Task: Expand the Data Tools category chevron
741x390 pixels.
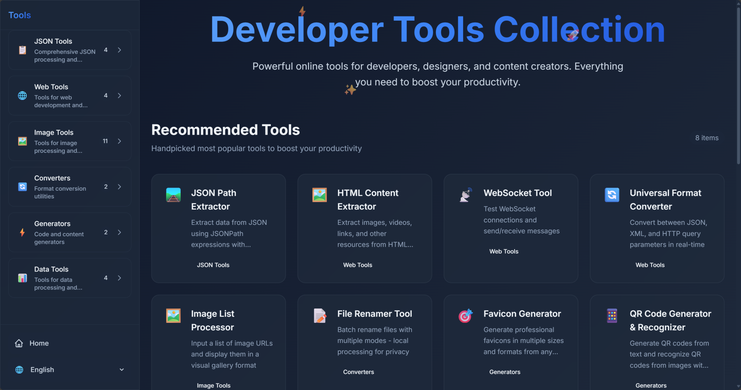Action: pyautogui.click(x=119, y=278)
